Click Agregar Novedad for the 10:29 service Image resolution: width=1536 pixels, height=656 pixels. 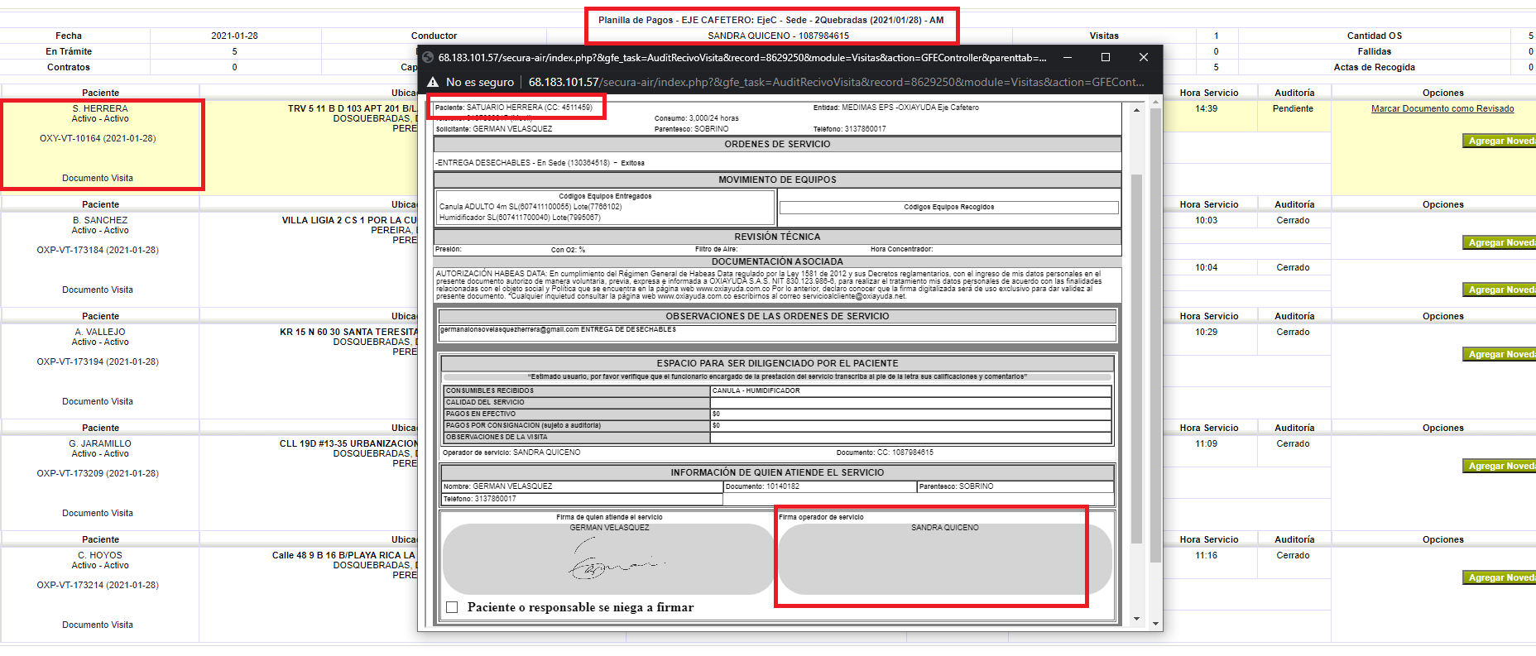[1500, 355]
